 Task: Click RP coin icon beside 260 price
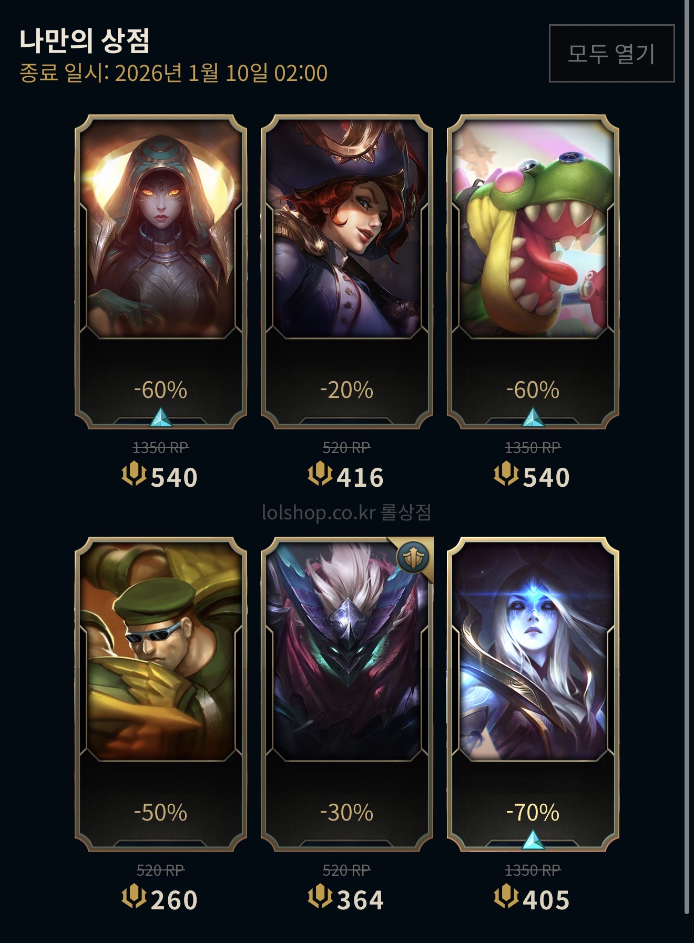pos(134,896)
